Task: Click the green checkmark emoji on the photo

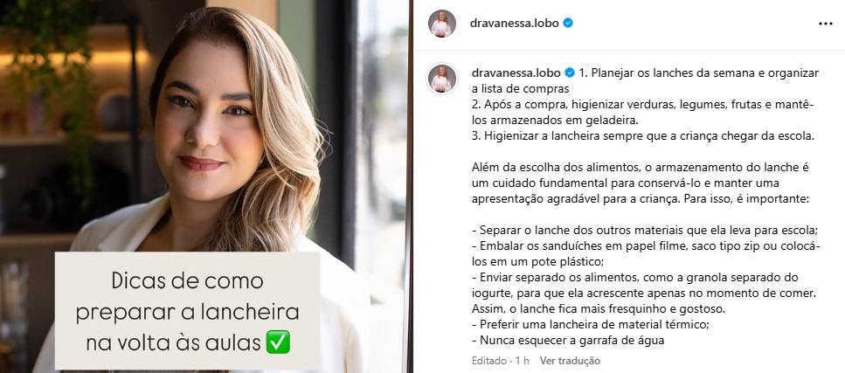Action: 278,342
